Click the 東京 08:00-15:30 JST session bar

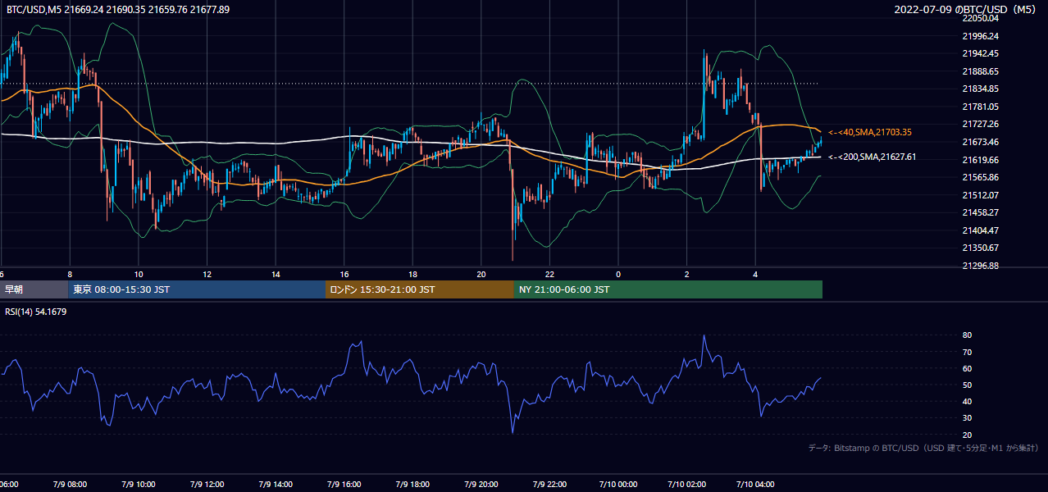pos(197,289)
